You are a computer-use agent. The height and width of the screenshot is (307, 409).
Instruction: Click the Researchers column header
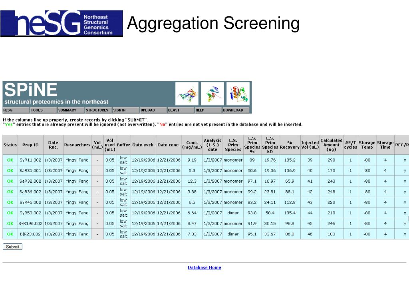pos(77,145)
